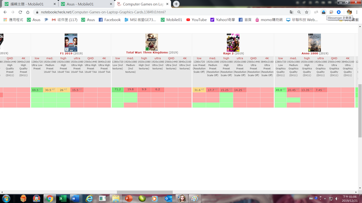Click the 7.45 fps cell for Anno 1800

[320, 90]
